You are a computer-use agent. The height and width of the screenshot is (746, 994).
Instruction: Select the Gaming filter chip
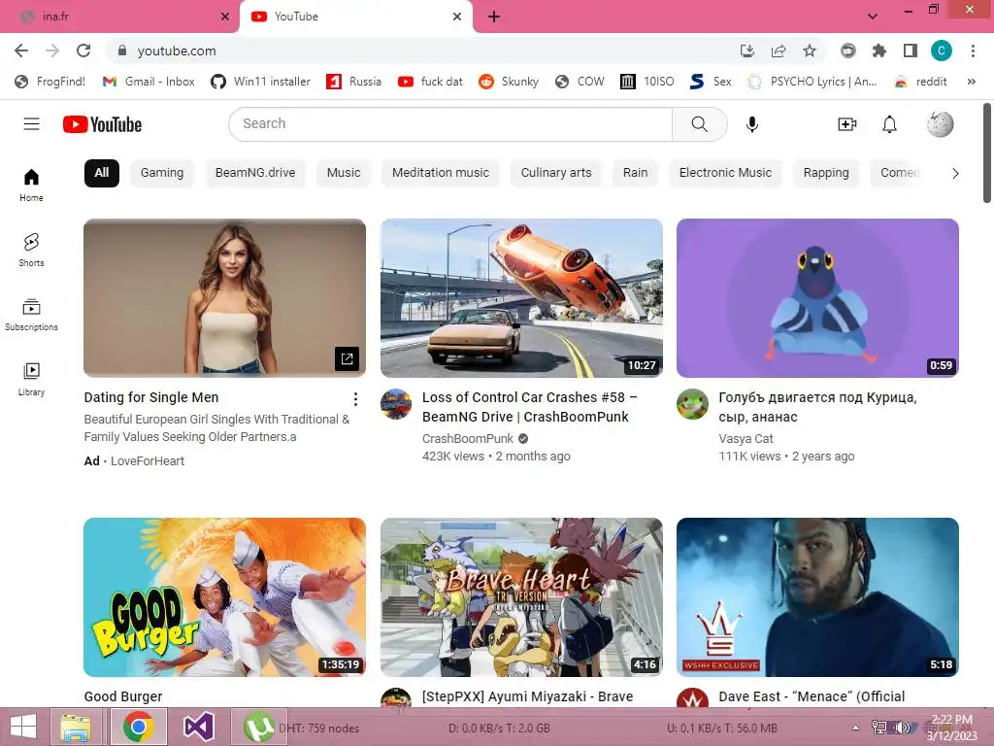coord(162,173)
